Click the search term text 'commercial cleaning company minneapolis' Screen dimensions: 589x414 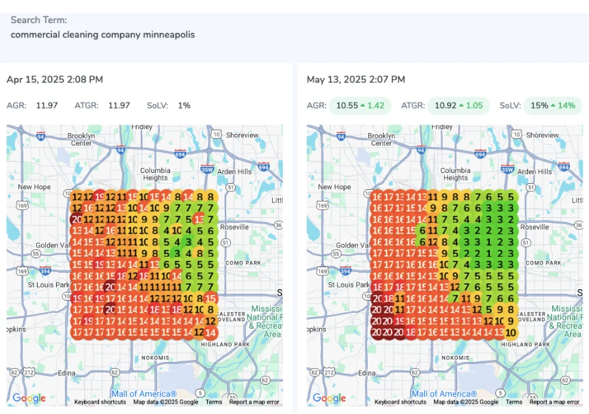coord(102,34)
